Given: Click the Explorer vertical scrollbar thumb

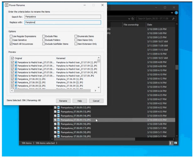Looking at the screenshot, I should [177, 67].
